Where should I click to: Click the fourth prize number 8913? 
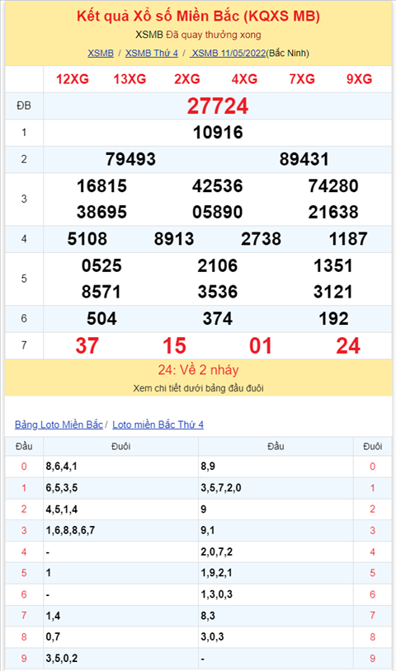(x=174, y=239)
